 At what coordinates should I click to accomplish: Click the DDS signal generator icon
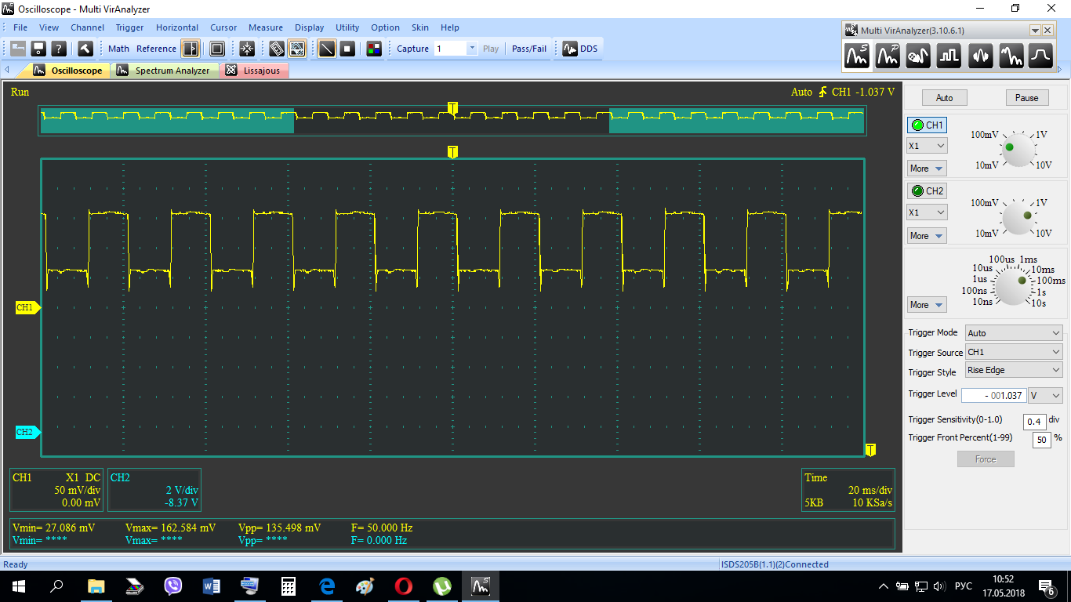click(x=579, y=49)
